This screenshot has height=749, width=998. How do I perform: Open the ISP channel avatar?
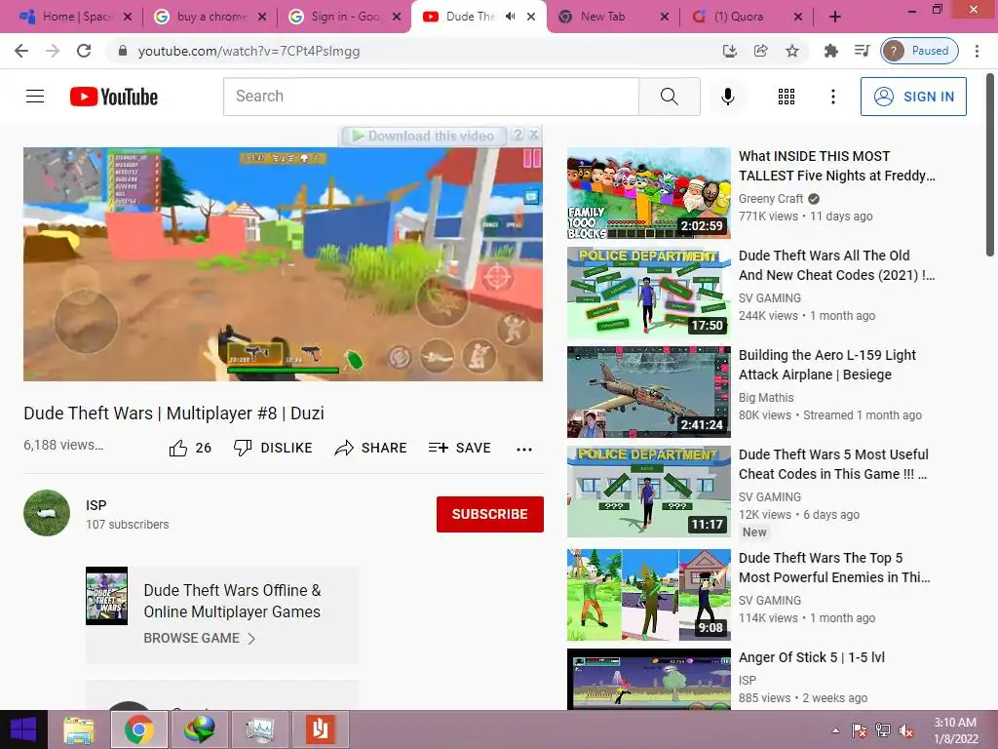tap(47, 513)
